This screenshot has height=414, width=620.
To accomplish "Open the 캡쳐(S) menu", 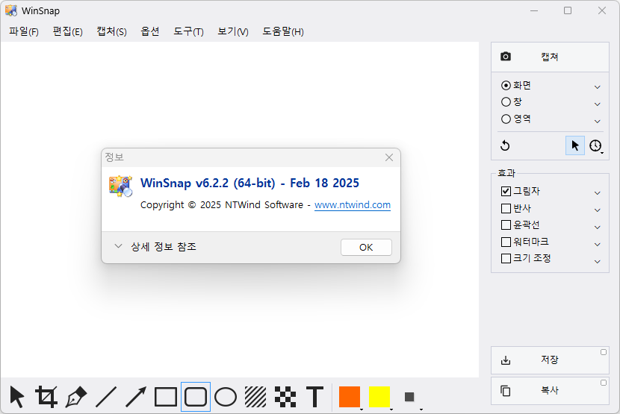I will [x=111, y=31].
